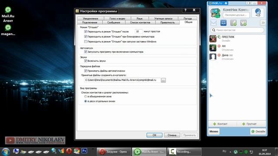The width and height of the screenshot is (278, 156).
Task: Open the magent desktop shortcut
Action: 8,30
